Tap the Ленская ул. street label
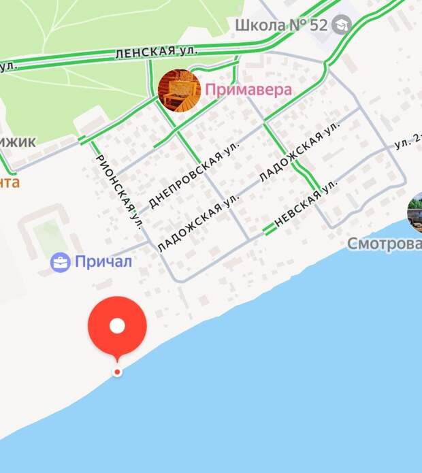This screenshot has width=422, height=473. [x=157, y=52]
